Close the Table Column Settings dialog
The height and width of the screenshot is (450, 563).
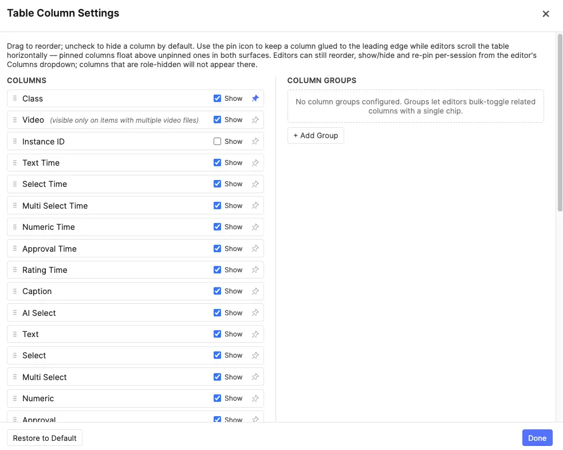click(x=546, y=14)
